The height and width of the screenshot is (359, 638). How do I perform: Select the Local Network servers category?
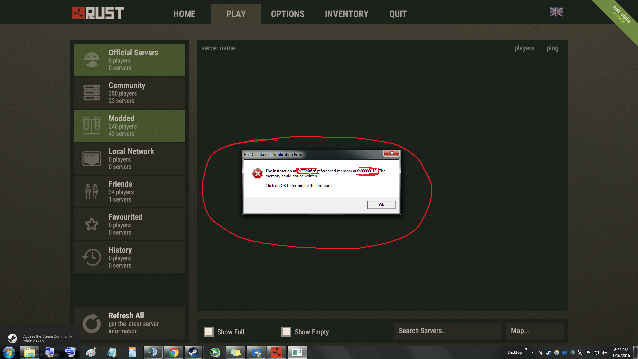tap(130, 159)
